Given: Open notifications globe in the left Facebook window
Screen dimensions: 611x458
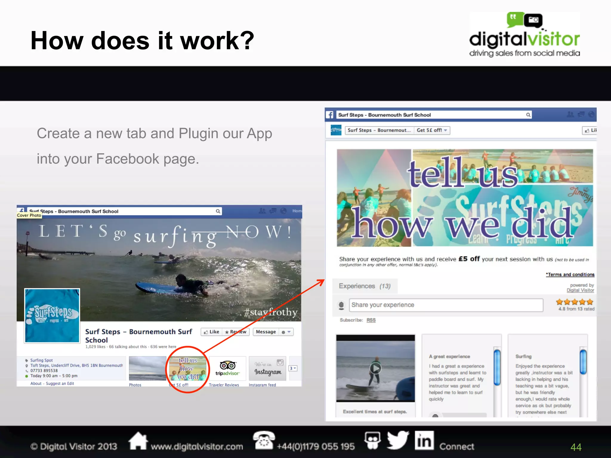Looking at the screenshot, I should (x=283, y=211).
